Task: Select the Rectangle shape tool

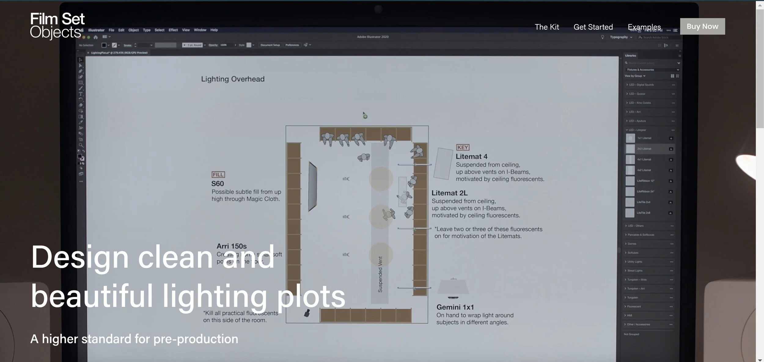Action: (81, 82)
